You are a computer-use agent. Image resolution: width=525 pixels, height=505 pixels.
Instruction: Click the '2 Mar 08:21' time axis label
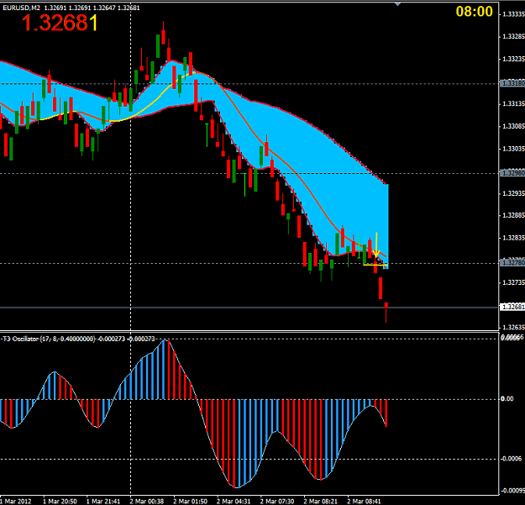coord(321,502)
